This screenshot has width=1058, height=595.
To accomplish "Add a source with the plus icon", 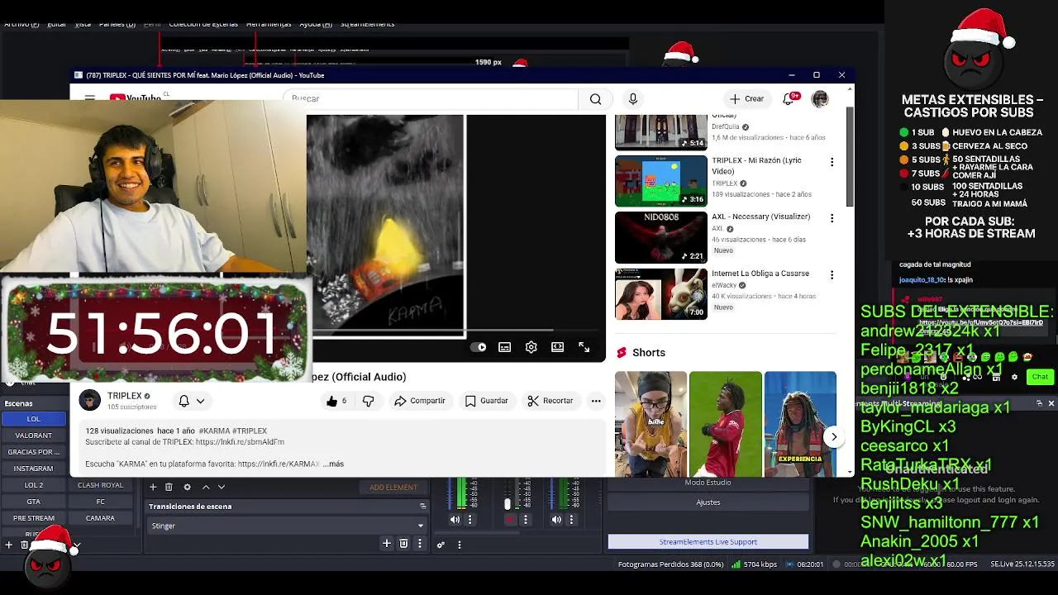I will (x=153, y=487).
